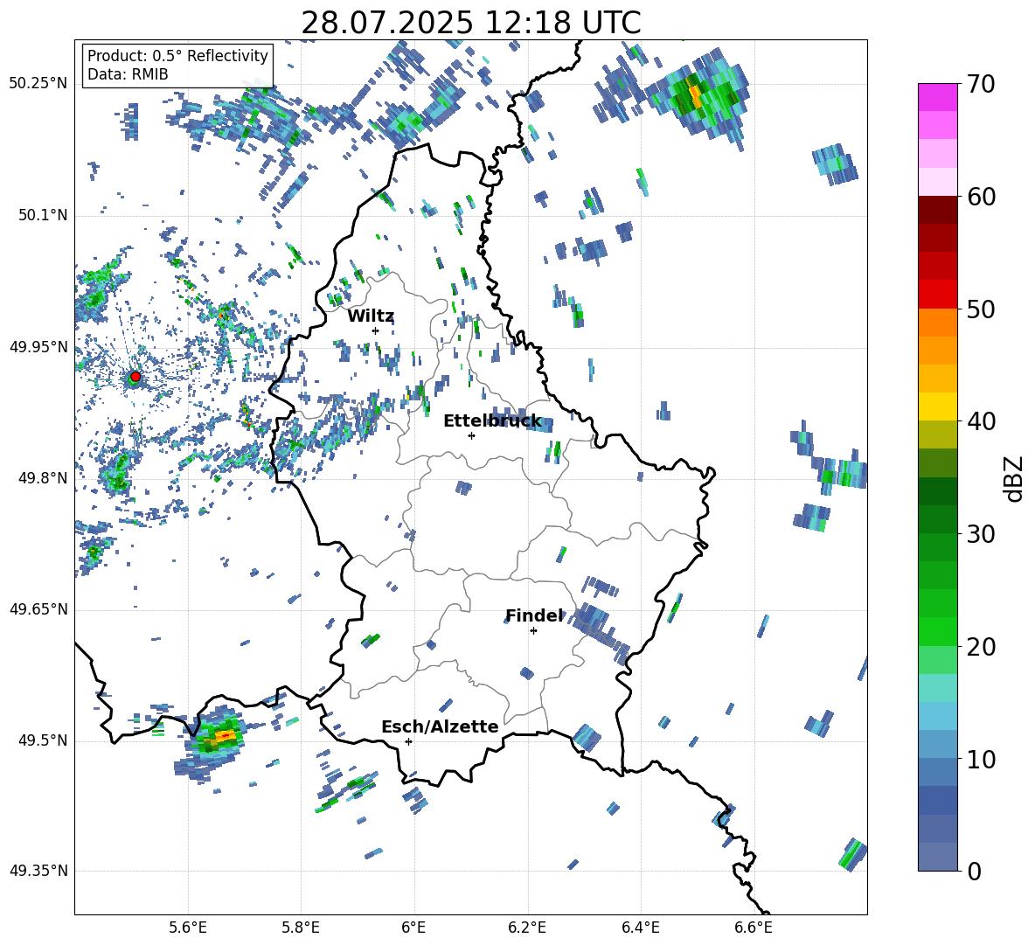Click the 20 tick on colorbar

(981, 646)
